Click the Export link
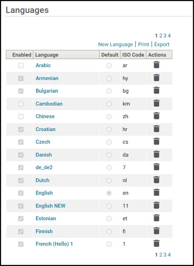The height and width of the screenshot is (266, 194). pyautogui.click(x=162, y=45)
